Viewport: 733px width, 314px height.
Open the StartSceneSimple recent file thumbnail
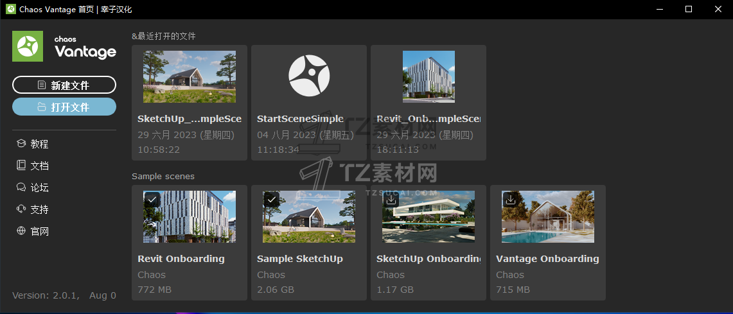[309, 76]
